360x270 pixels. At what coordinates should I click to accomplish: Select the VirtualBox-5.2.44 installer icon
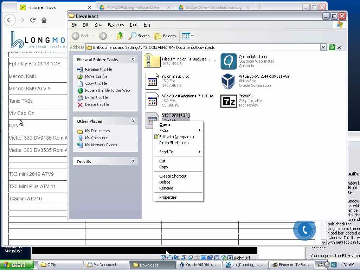228,81
